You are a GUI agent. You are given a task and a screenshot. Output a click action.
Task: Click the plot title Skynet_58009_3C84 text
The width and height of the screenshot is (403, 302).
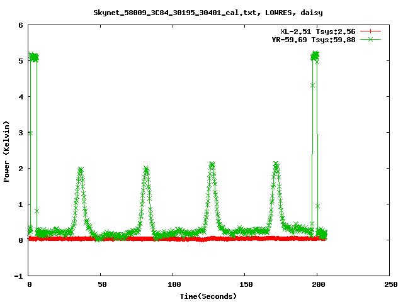(x=208, y=12)
